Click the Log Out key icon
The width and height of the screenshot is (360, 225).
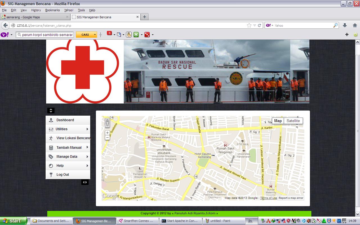[51, 175]
